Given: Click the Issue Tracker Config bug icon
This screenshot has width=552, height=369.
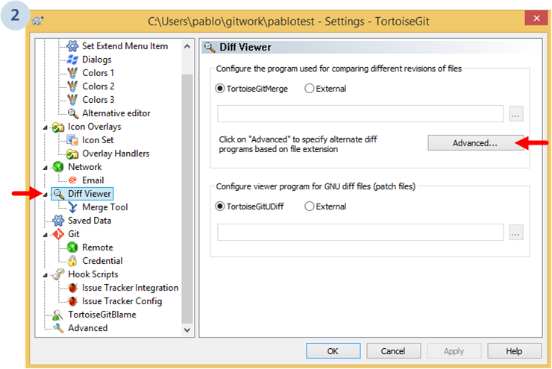Looking at the screenshot, I should [x=72, y=301].
